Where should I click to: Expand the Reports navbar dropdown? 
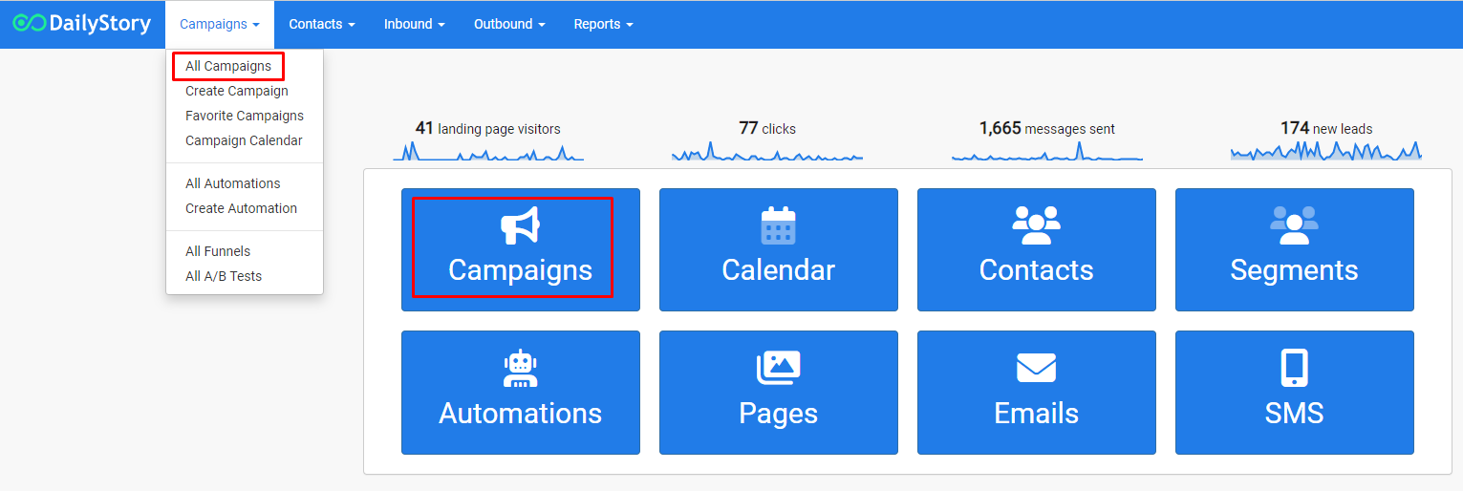click(x=603, y=24)
